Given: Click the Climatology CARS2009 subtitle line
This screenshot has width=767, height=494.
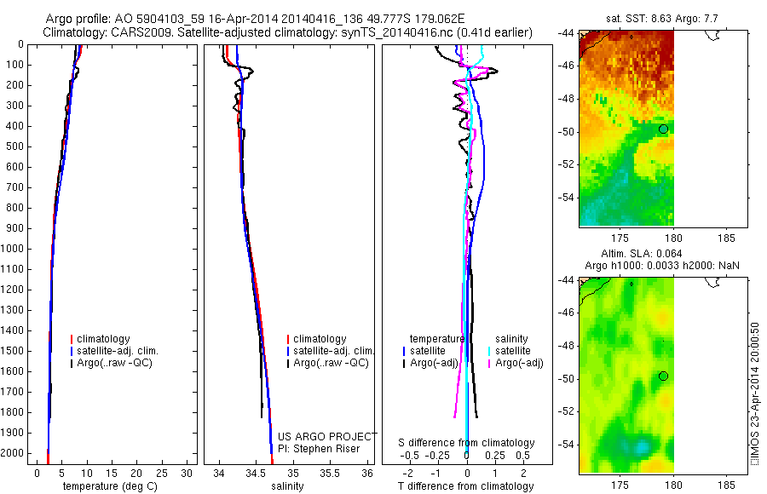Looking at the screenshot, I should click(288, 32).
